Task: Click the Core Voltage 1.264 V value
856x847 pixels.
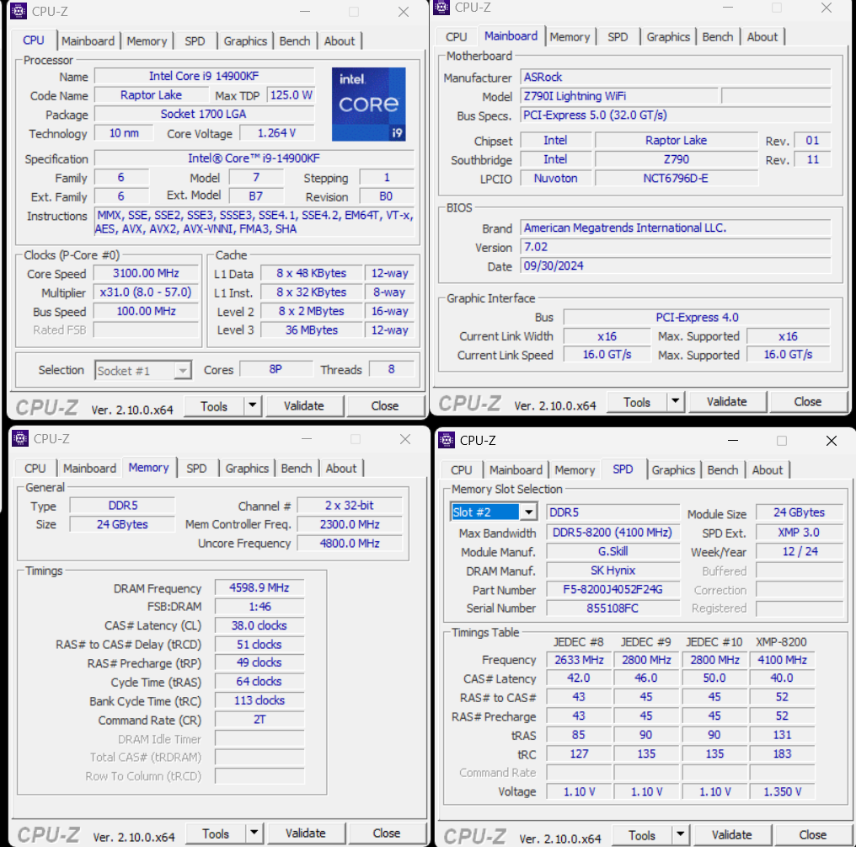Action: tap(277, 133)
